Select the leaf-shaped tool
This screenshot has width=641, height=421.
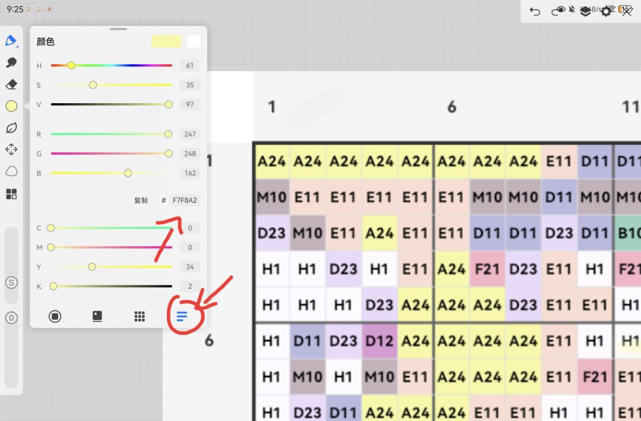tap(11, 128)
